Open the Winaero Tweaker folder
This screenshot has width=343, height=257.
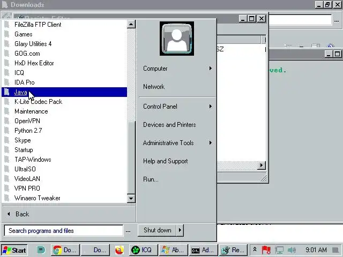click(64, 198)
